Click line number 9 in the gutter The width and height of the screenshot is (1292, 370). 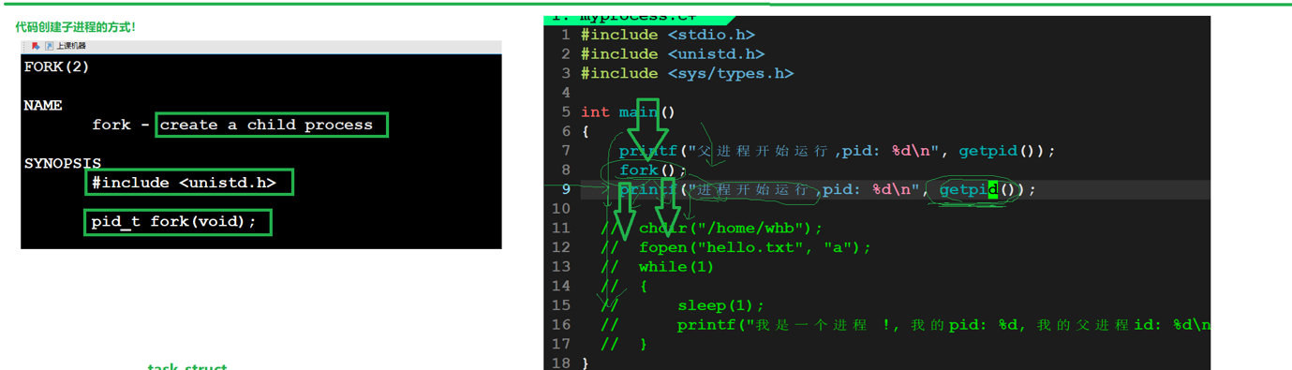click(x=565, y=189)
